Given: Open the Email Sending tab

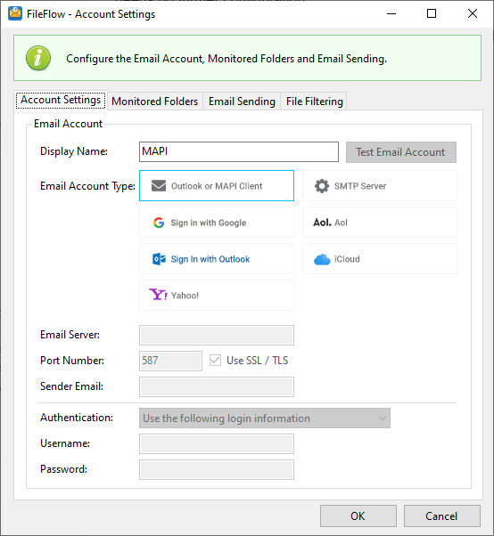Looking at the screenshot, I should (242, 102).
